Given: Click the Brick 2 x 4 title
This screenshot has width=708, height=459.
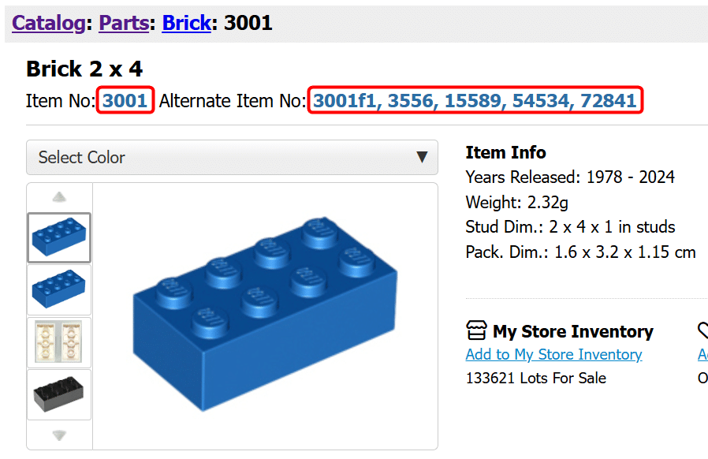Looking at the screenshot, I should [84, 69].
